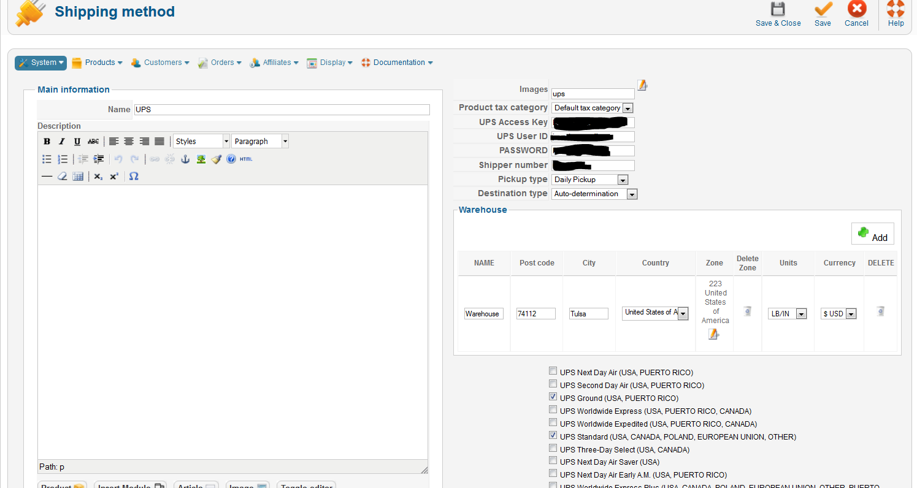Viewport: 917px width, 488px height.
Task: Enable UPS Next Day Air (USA, PUERTO RICO)
Action: [x=553, y=371]
